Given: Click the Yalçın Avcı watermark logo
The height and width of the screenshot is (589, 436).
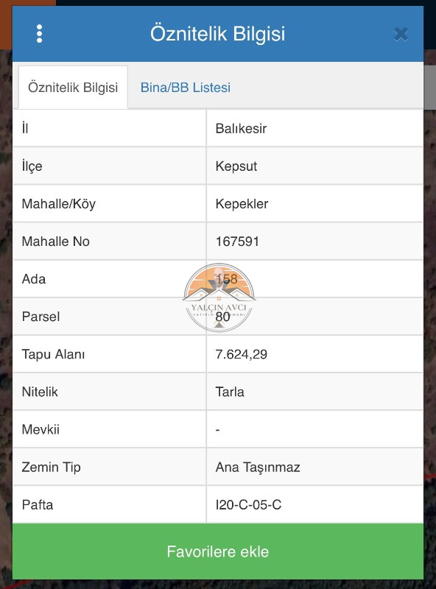Looking at the screenshot, I should click(219, 298).
